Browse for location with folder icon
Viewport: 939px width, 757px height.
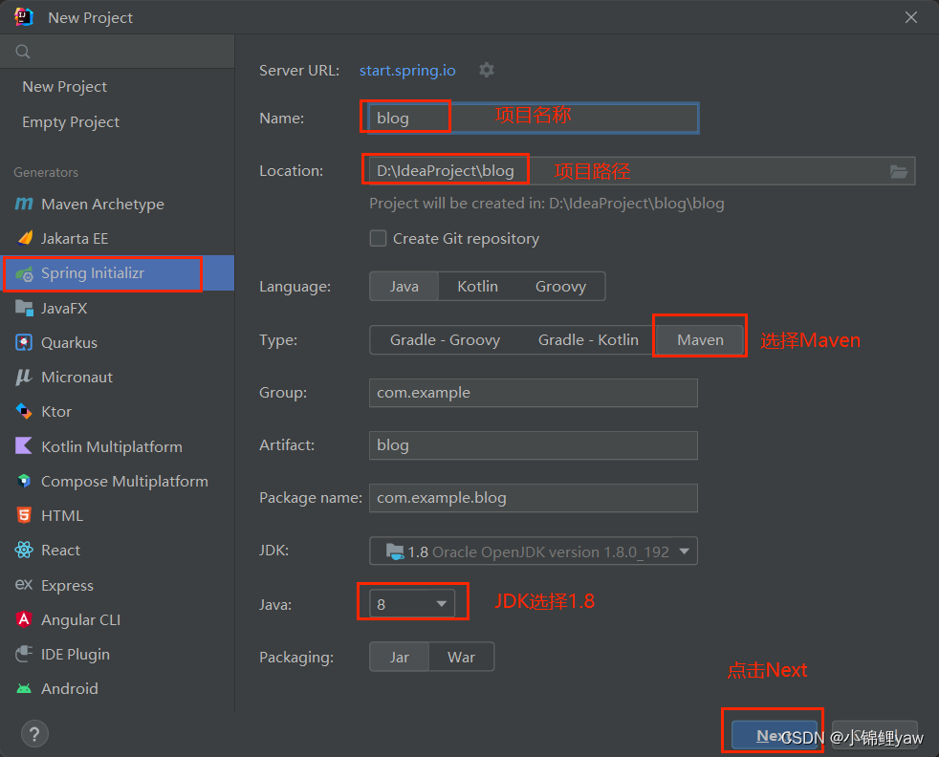pyautogui.click(x=898, y=172)
